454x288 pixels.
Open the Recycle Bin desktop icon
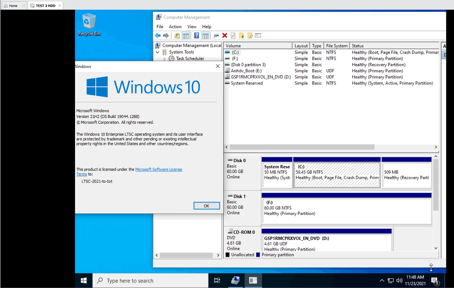tap(89, 24)
